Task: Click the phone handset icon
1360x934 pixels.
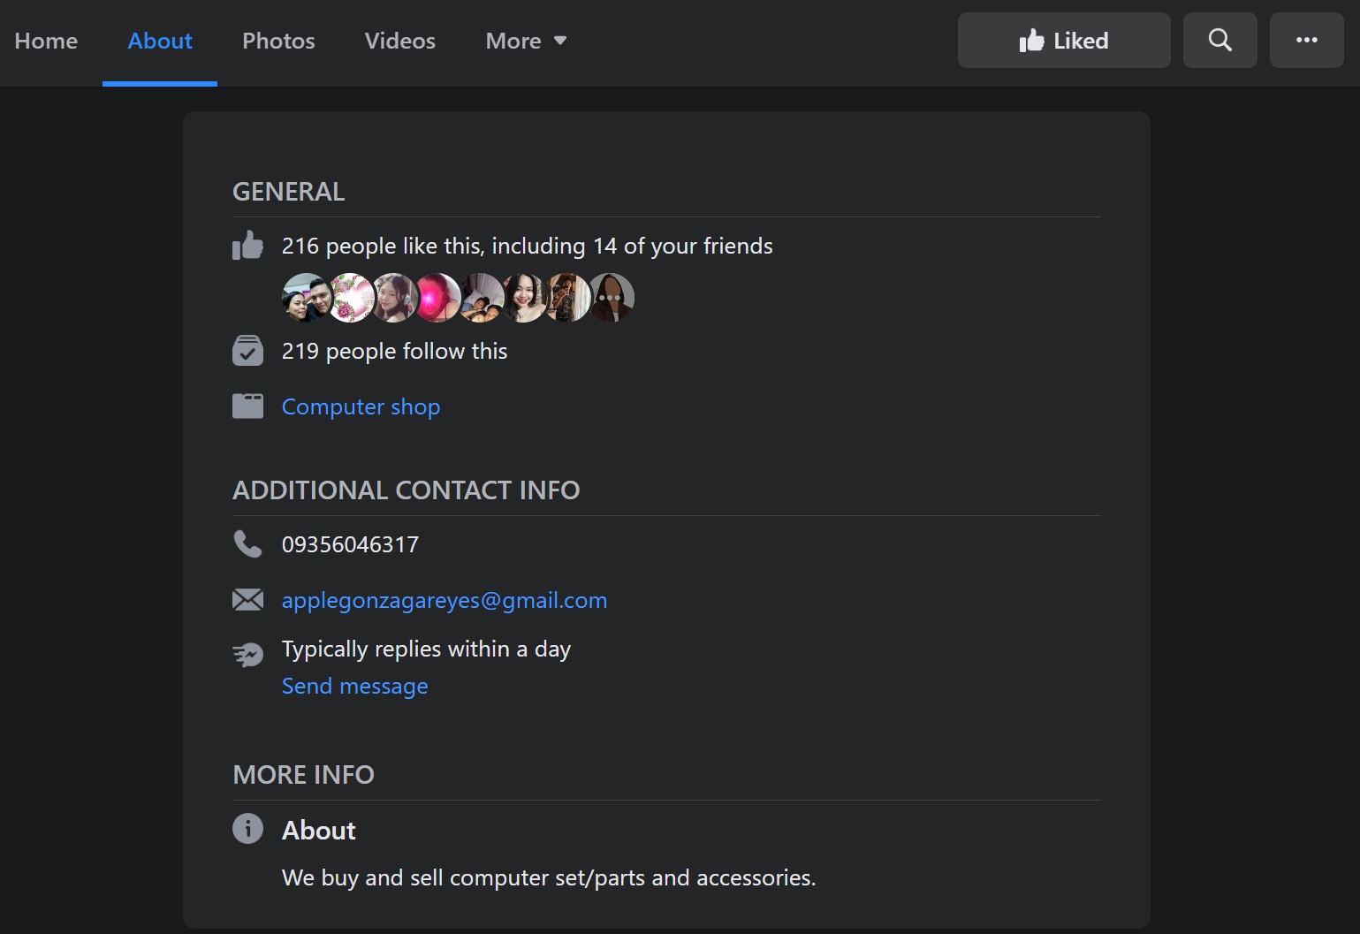Action: pyautogui.click(x=247, y=544)
